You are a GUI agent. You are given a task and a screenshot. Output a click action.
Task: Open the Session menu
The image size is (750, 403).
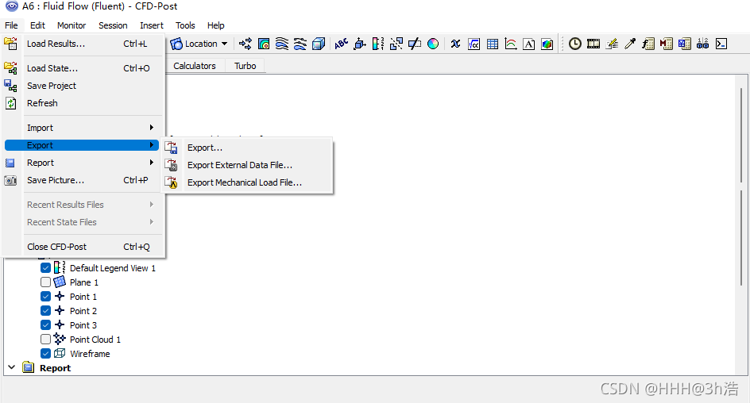coord(113,25)
